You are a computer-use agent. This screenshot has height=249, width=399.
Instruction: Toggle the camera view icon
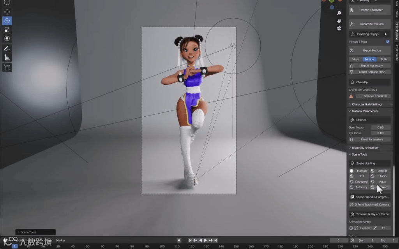(x=339, y=28)
